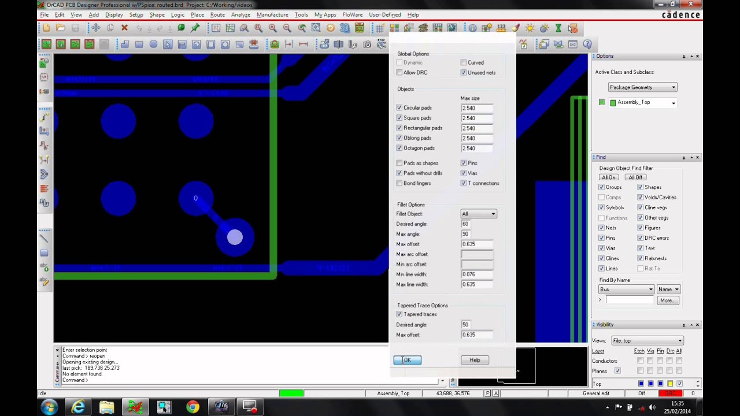Click the green hourglass icon
The width and height of the screenshot is (740, 416).
tap(558, 28)
